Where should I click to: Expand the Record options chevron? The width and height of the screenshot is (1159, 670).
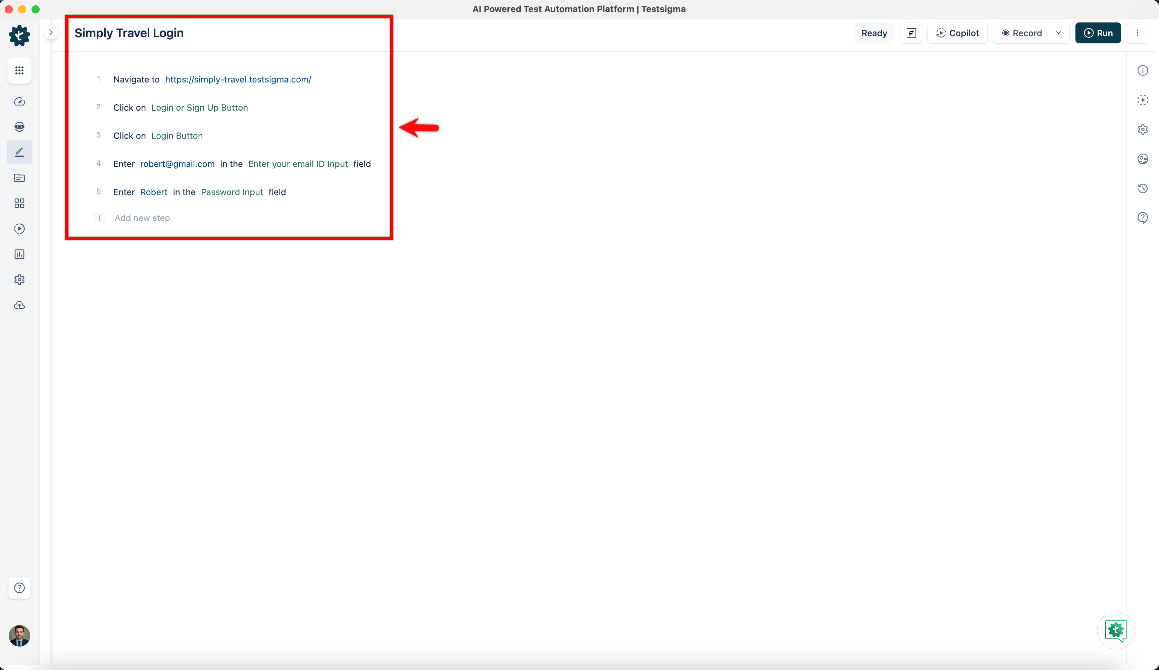(x=1059, y=33)
